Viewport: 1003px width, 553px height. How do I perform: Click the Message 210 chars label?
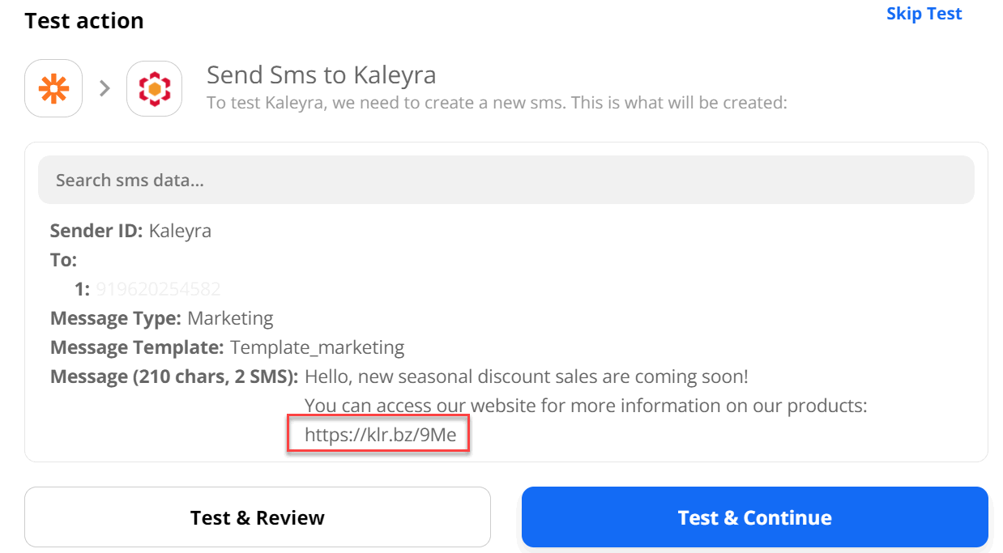174,376
